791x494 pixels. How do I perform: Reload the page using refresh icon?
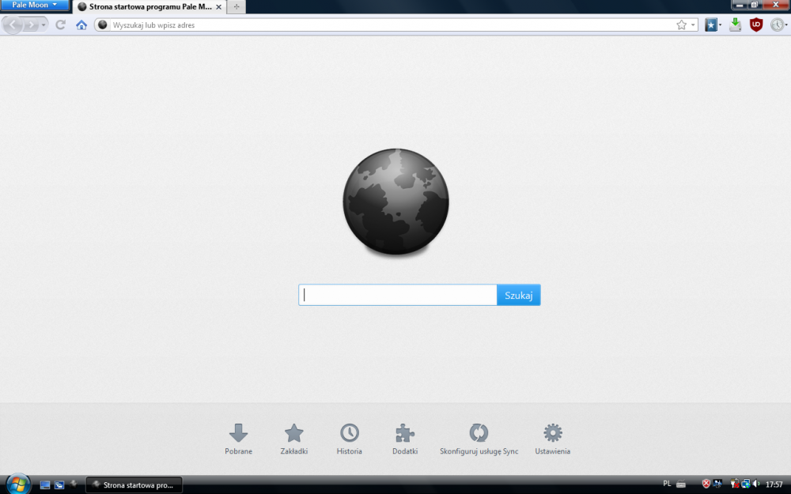coord(60,25)
